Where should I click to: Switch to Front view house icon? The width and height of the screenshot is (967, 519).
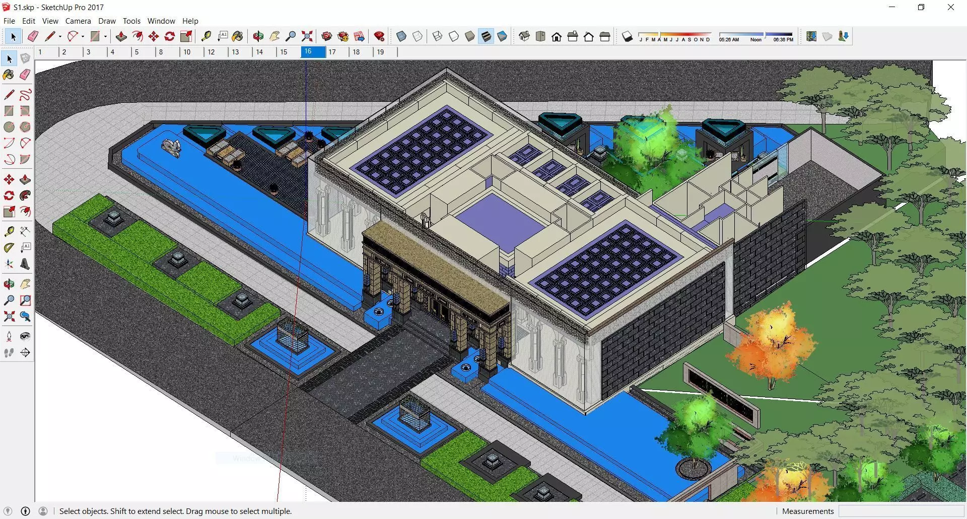coord(557,36)
